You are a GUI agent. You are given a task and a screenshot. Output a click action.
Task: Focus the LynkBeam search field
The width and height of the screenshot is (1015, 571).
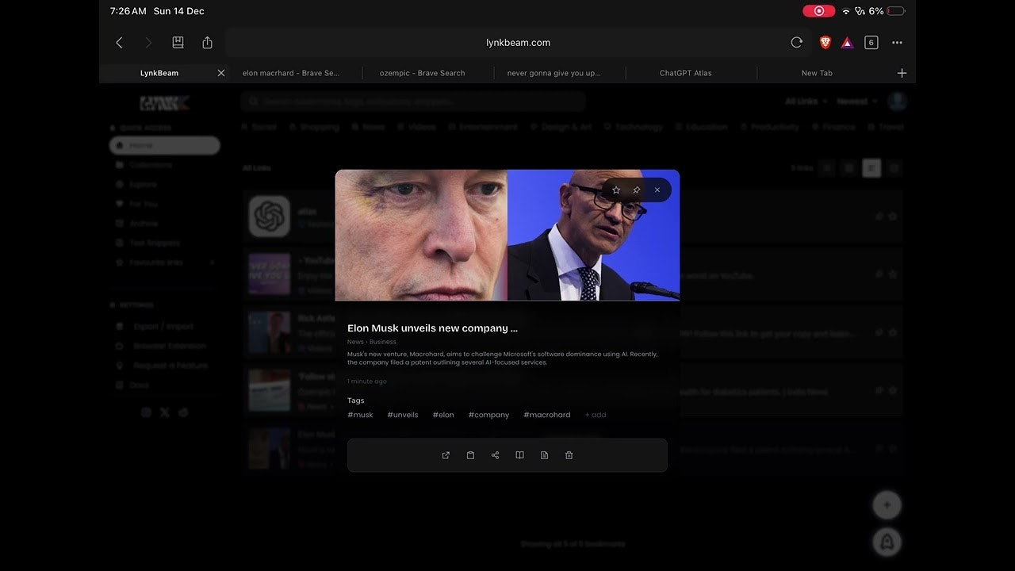click(x=412, y=102)
